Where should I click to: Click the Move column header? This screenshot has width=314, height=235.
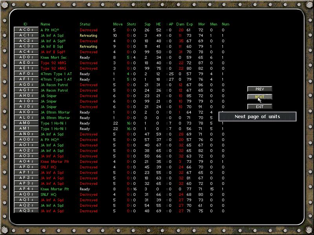click(x=118, y=24)
